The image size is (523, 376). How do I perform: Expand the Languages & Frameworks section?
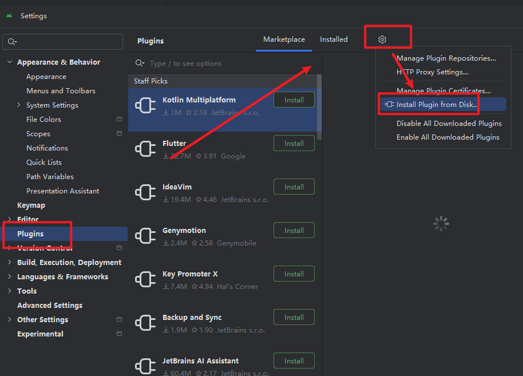(10, 277)
